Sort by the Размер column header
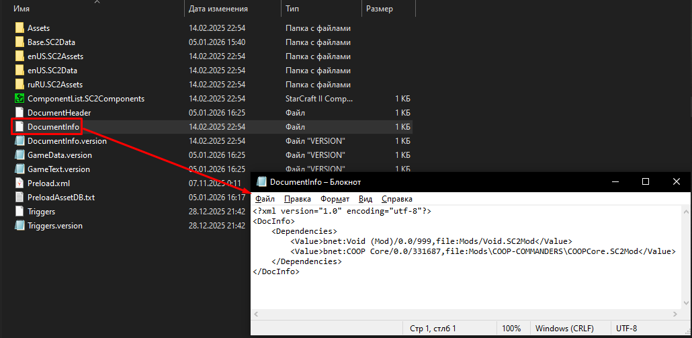Screen dimensions: 692x338 point(380,9)
